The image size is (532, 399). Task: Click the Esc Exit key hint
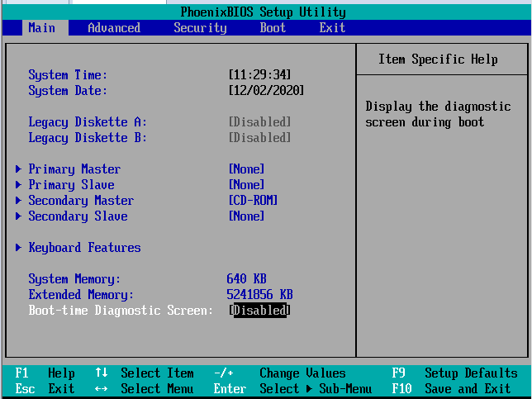(x=45, y=388)
